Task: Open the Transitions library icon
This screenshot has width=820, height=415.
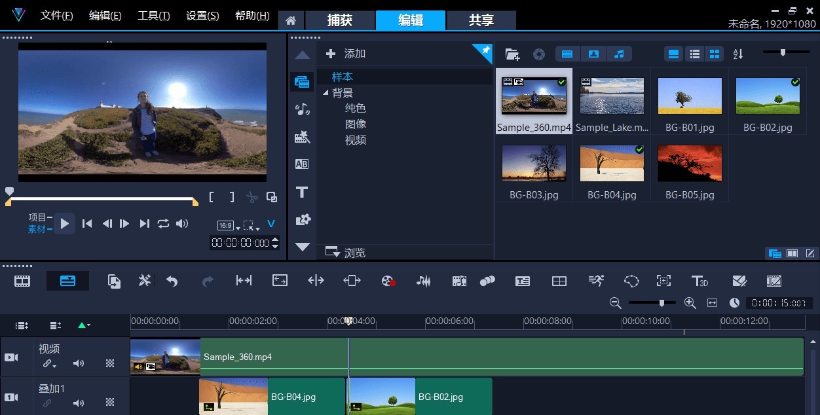Action: click(x=302, y=164)
